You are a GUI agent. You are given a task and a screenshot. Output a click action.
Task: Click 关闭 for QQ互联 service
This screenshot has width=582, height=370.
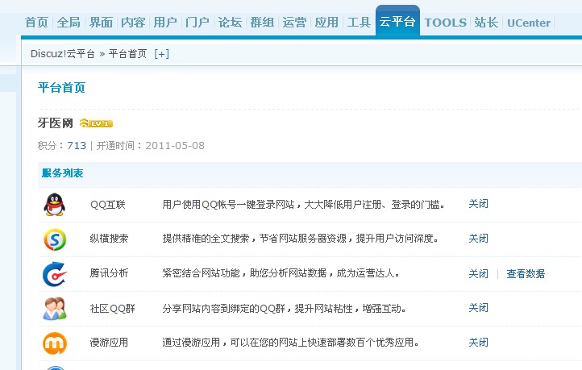(479, 204)
